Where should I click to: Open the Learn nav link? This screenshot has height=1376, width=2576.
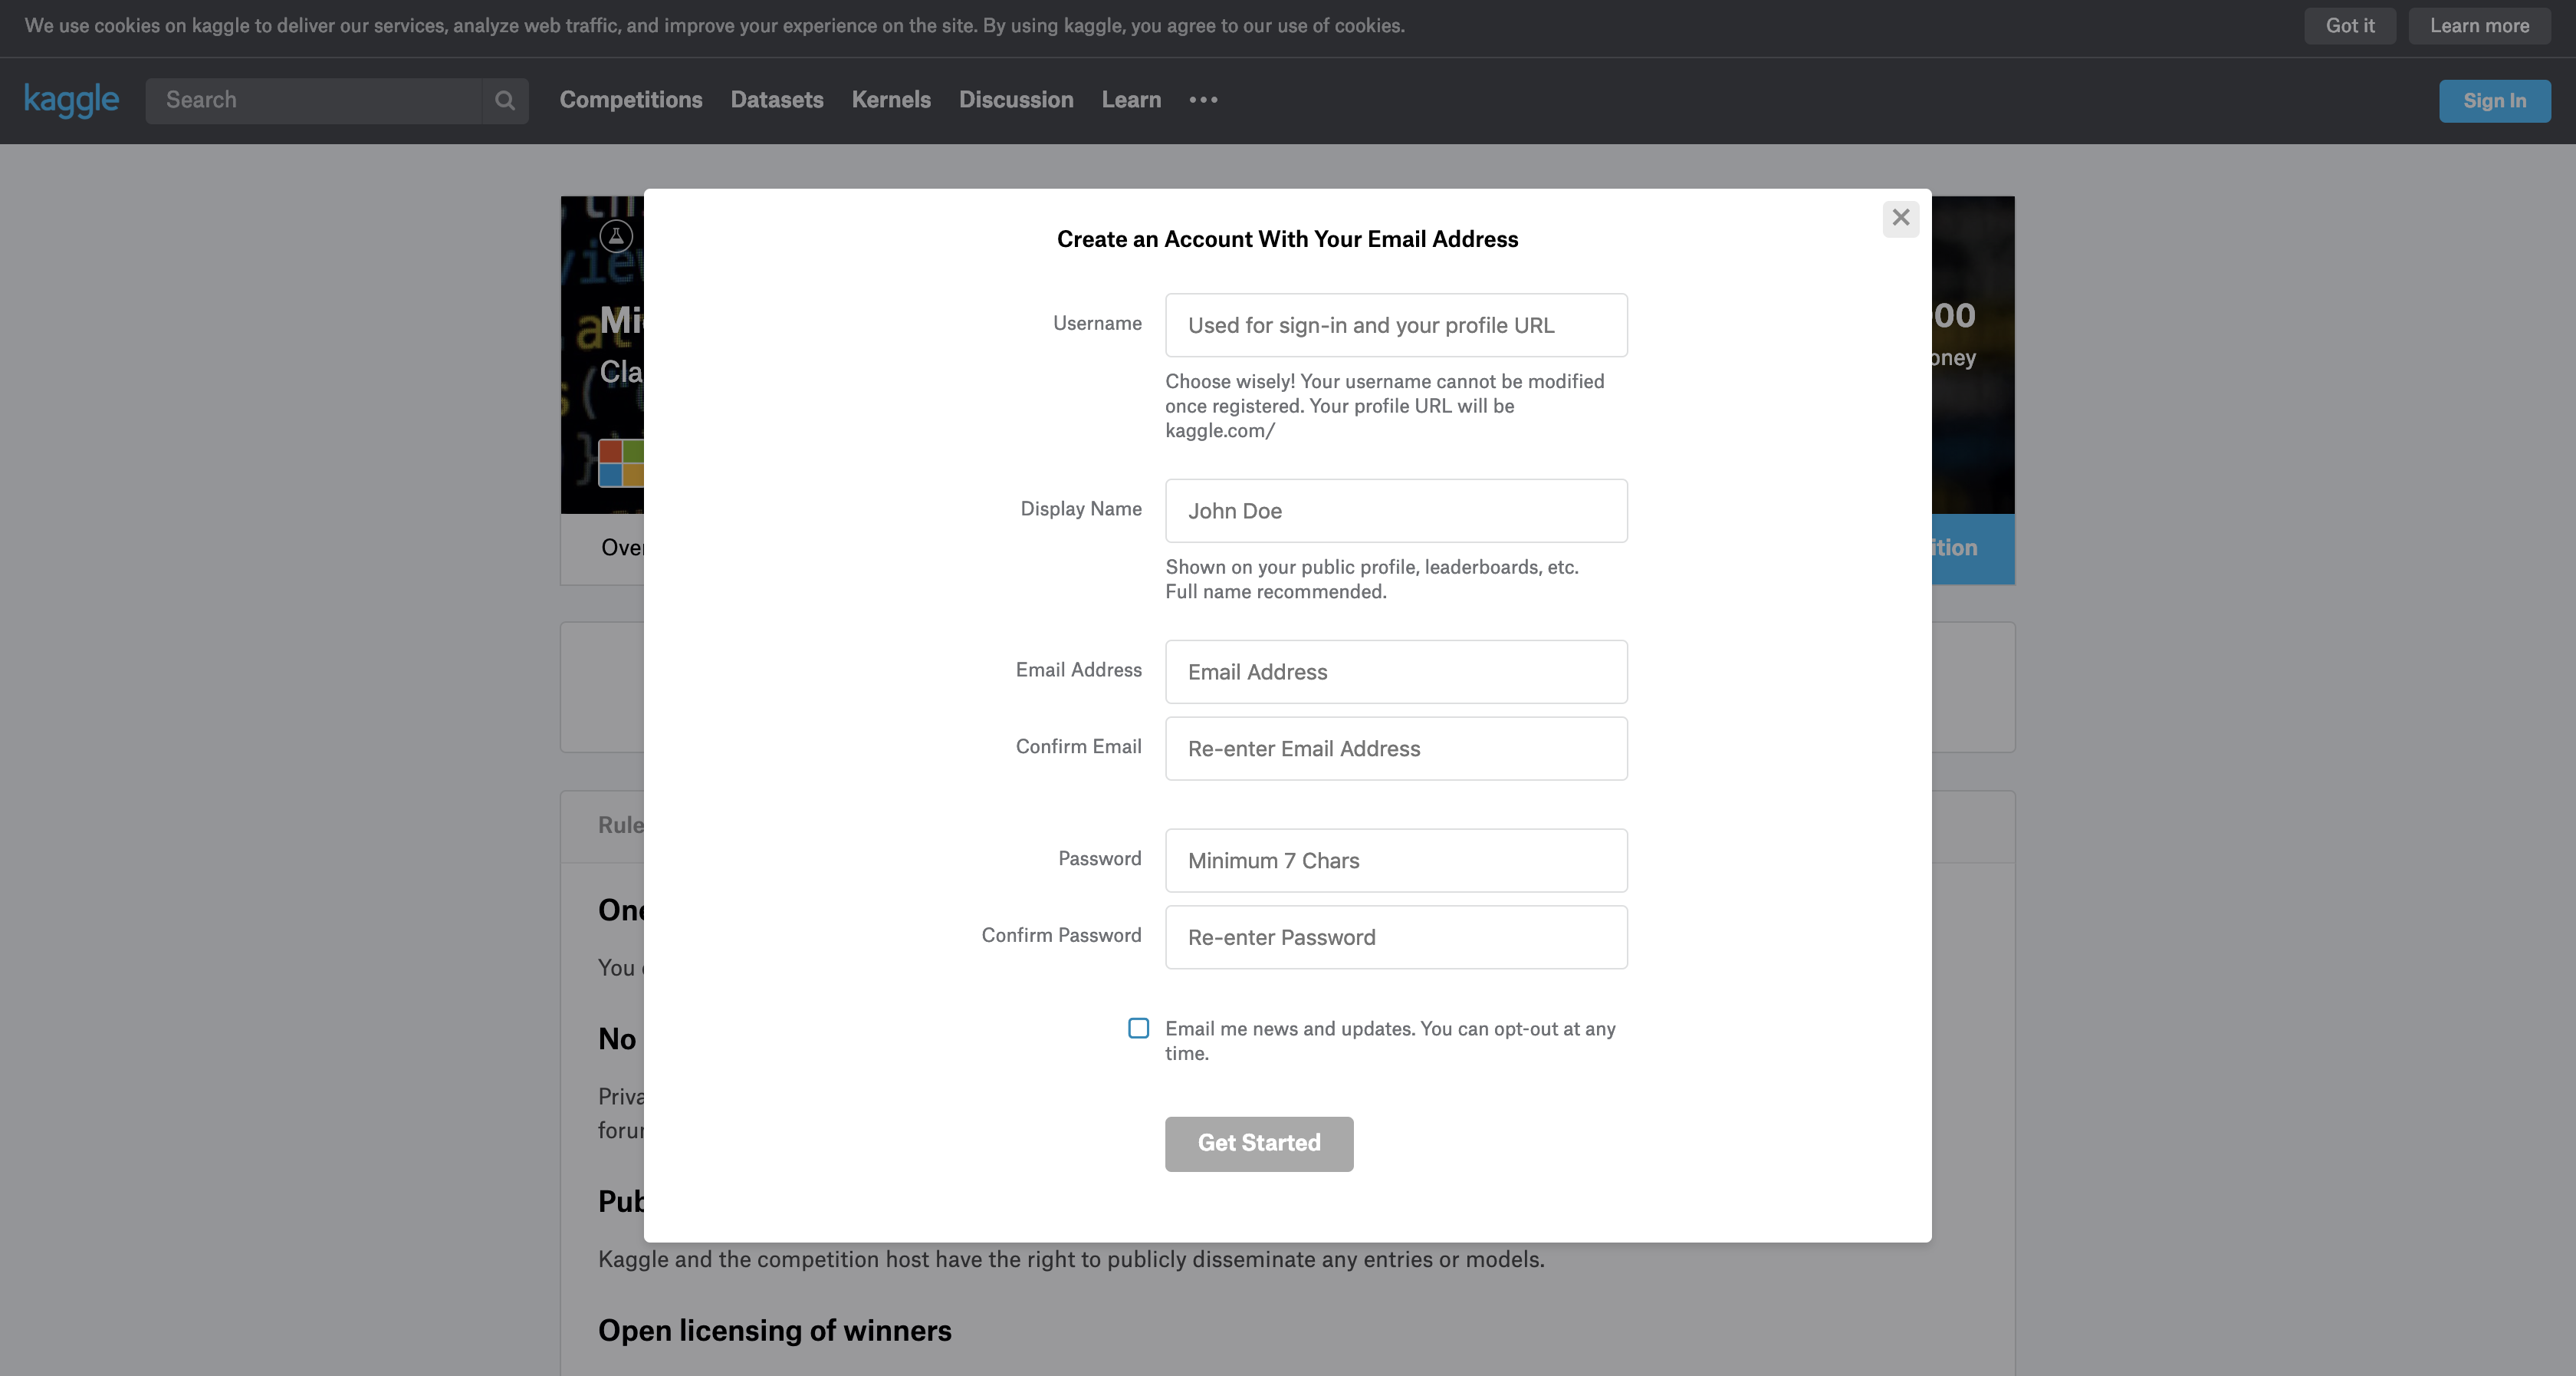click(1131, 100)
